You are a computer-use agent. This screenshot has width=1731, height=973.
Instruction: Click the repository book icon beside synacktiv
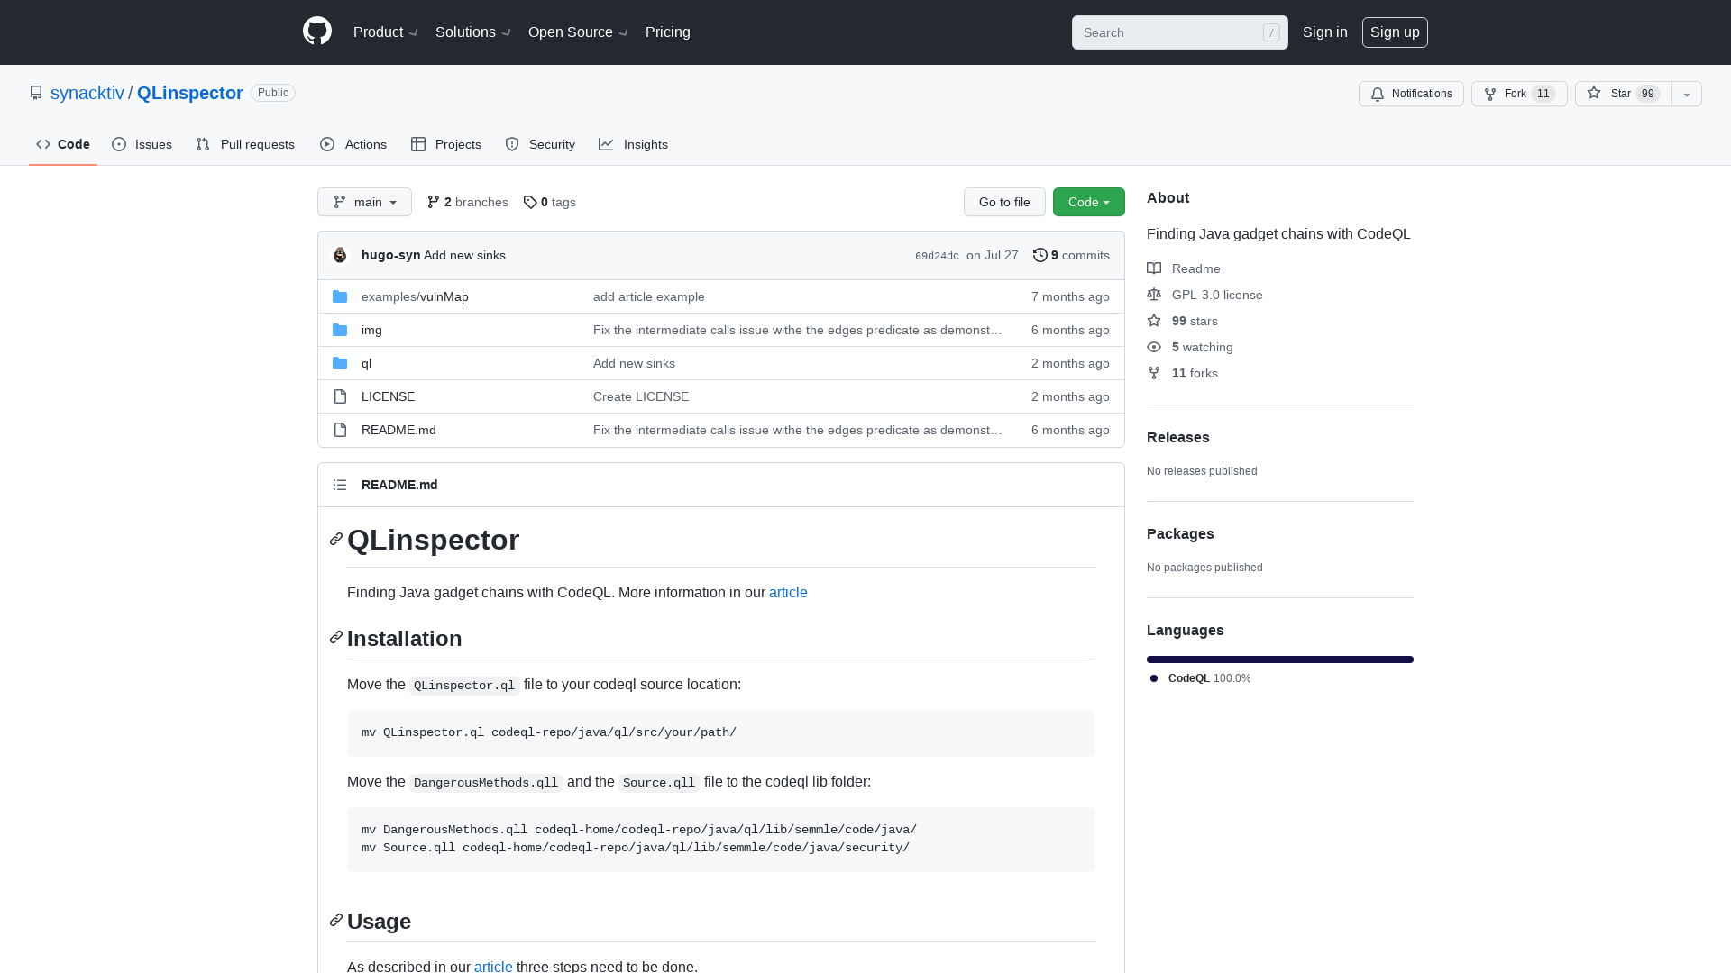pos(36,93)
